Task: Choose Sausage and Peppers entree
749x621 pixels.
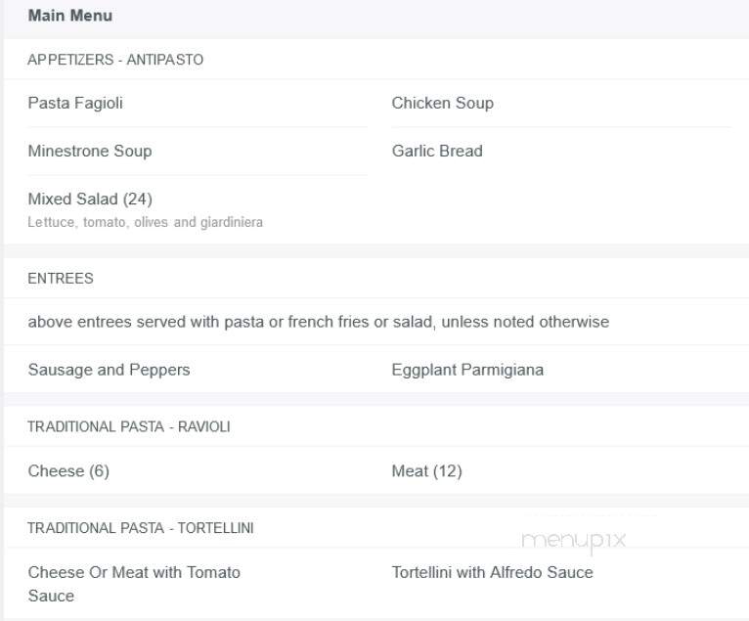Action: click(x=109, y=370)
